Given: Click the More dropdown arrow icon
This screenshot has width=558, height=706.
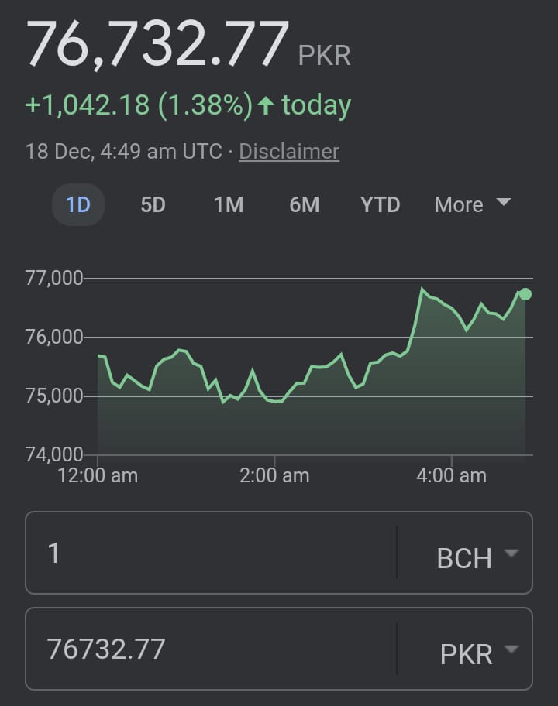Looking at the screenshot, I should click(504, 202).
